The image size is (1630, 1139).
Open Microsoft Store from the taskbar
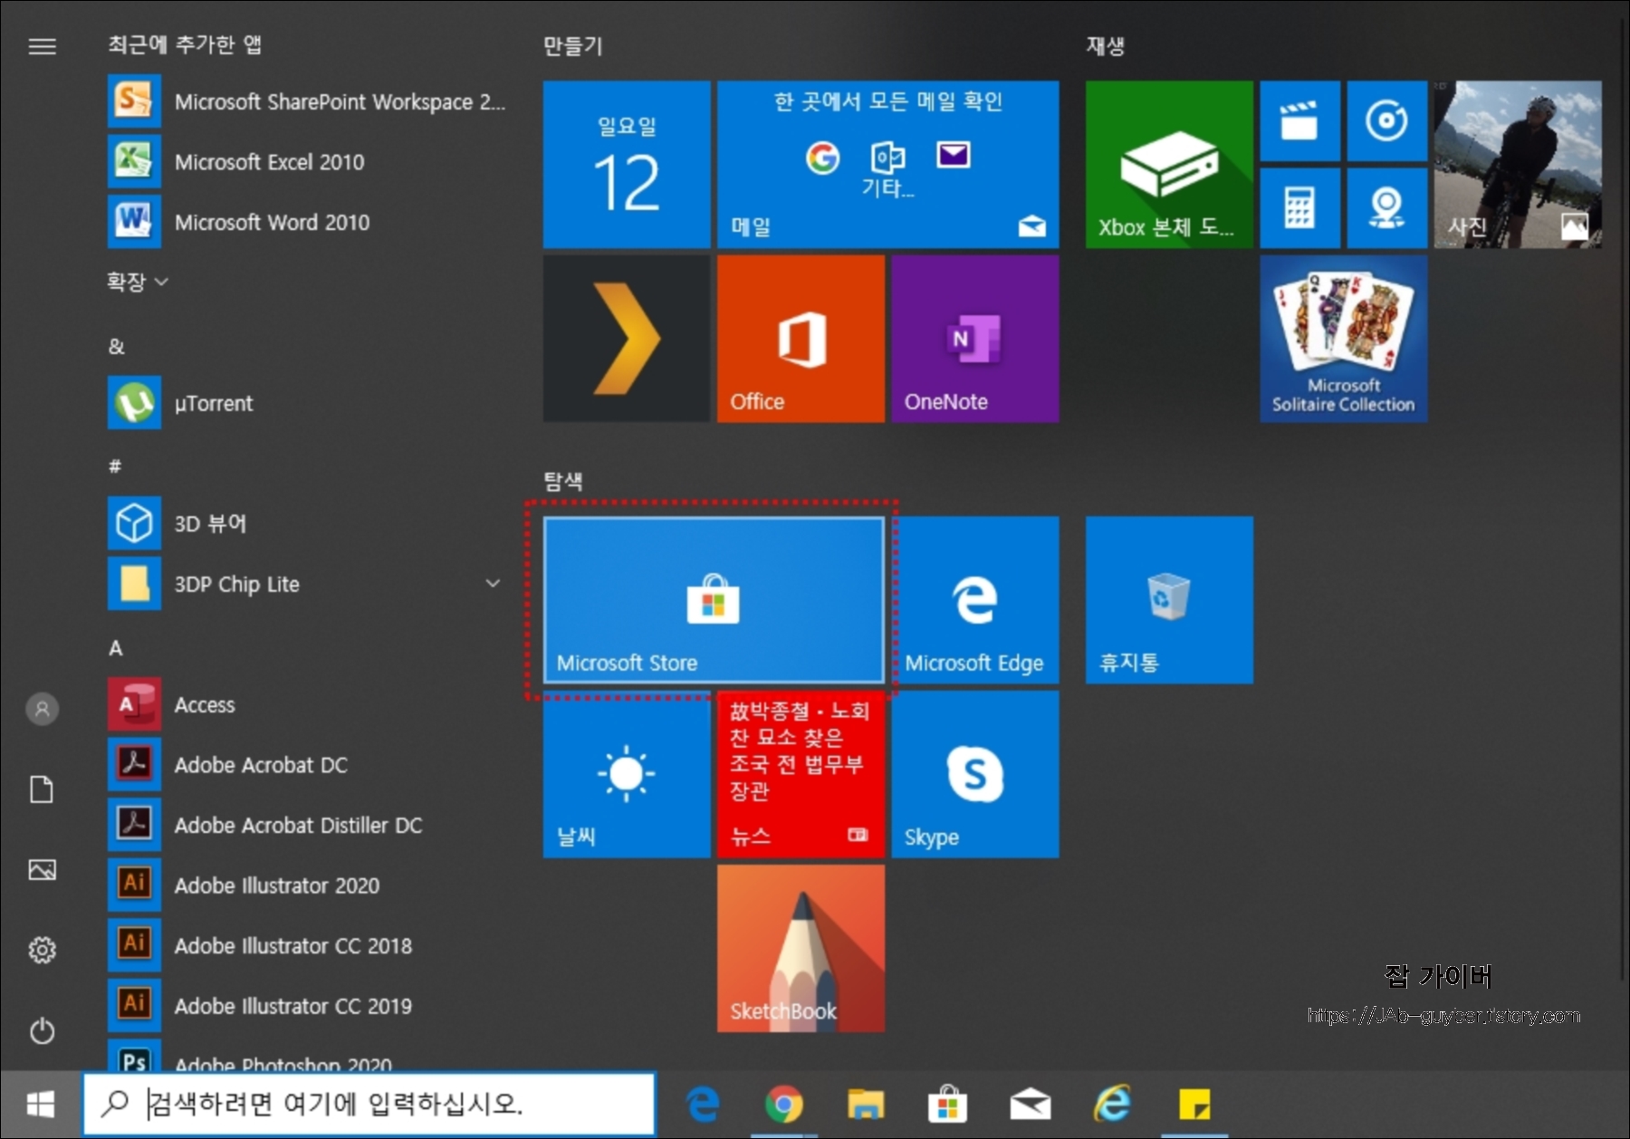[x=947, y=1105]
